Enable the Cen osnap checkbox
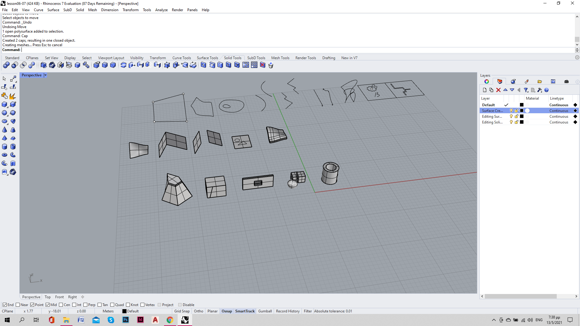This screenshot has height=326, width=580. (61, 305)
